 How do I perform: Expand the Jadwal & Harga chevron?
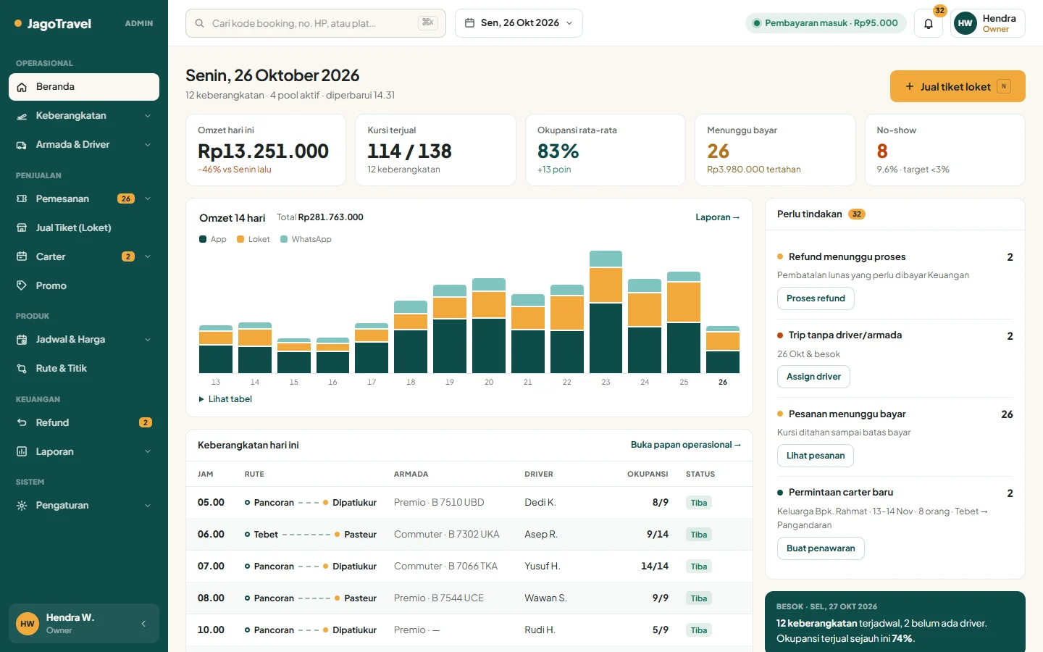coord(148,339)
